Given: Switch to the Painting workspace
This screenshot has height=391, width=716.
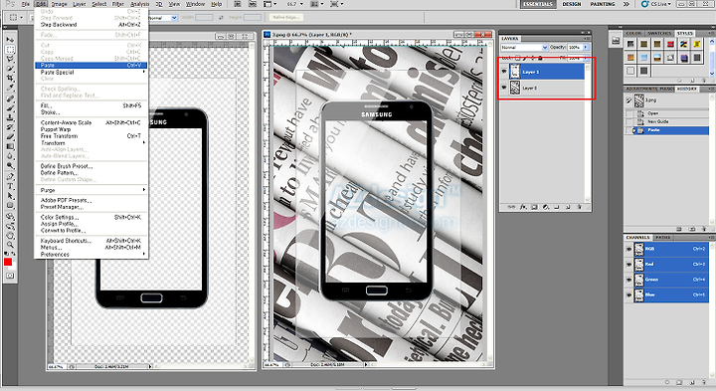Looking at the screenshot, I should click(x=603, y=4).
